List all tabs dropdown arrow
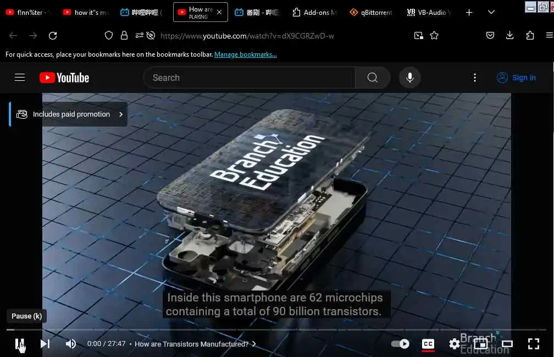The width and height of the screenshot is (554, 357). coord(491,12)
